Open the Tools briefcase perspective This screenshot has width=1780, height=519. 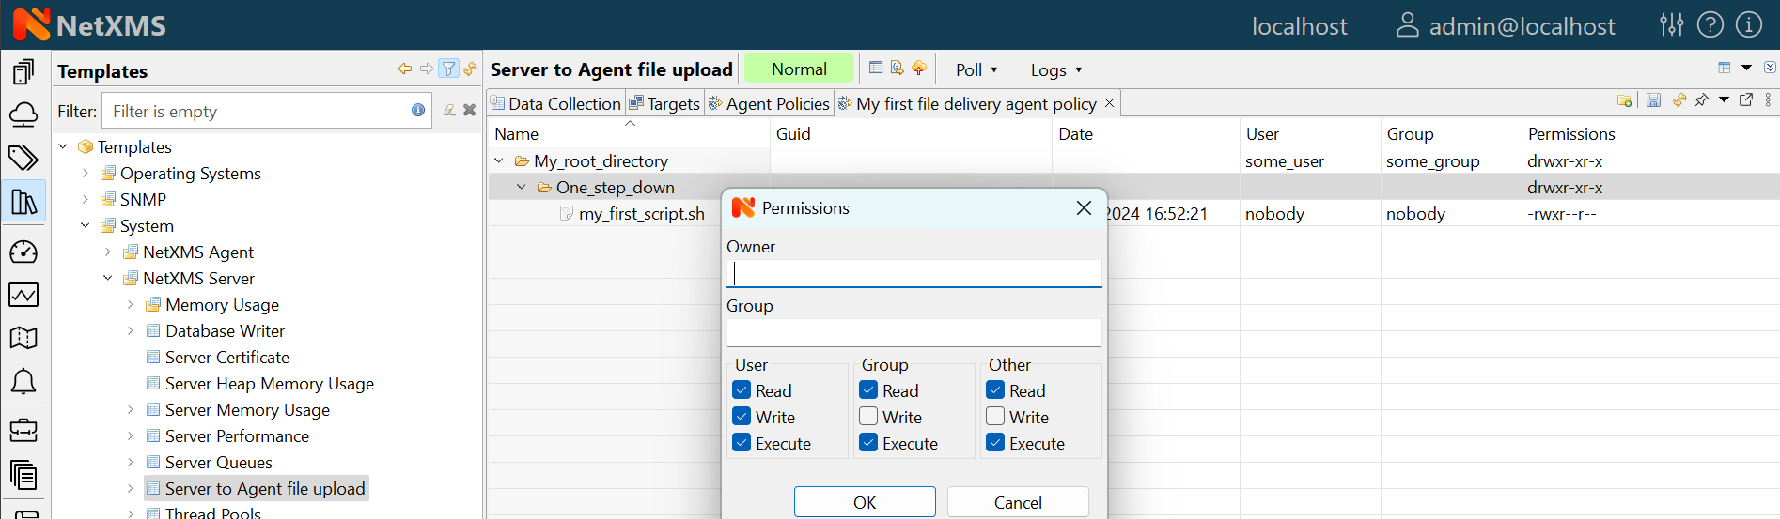point(23,430)
